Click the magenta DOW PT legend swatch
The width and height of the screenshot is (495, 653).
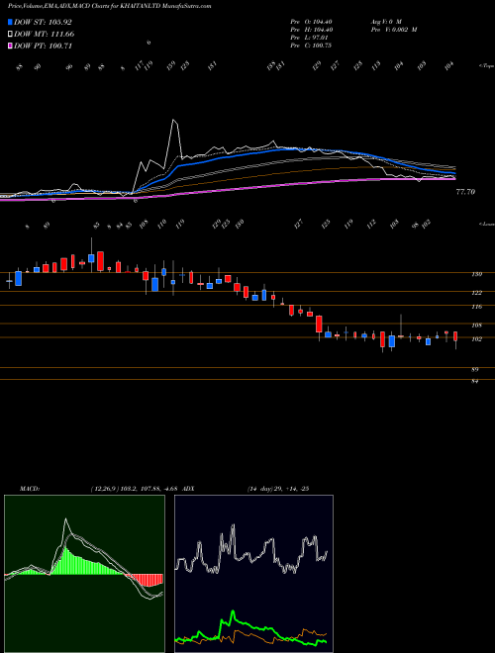10,46
